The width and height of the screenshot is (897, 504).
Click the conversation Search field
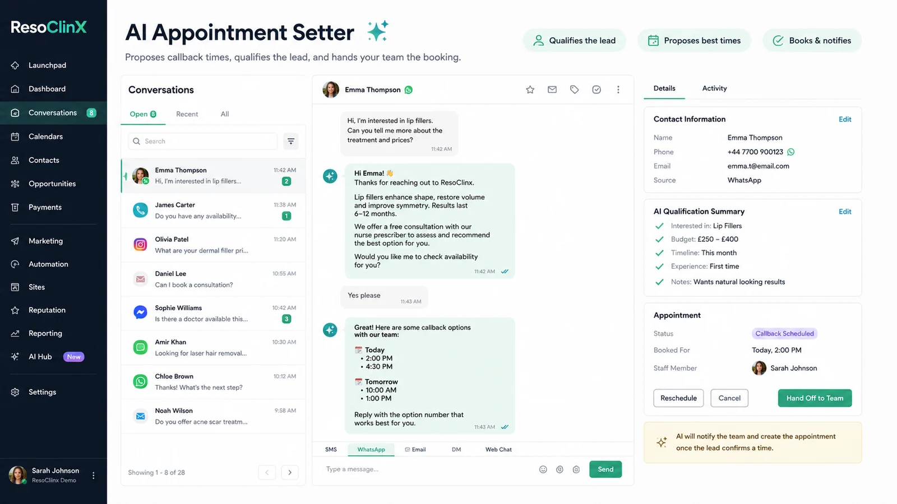203,141
